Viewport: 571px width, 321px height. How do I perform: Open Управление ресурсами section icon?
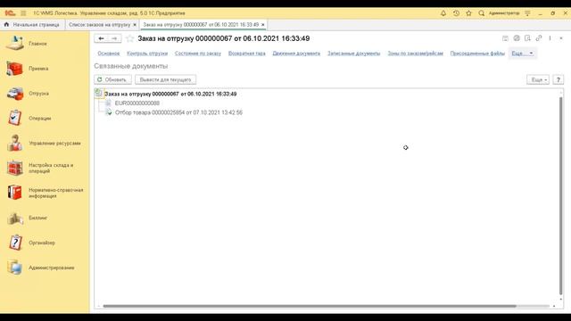15,143
